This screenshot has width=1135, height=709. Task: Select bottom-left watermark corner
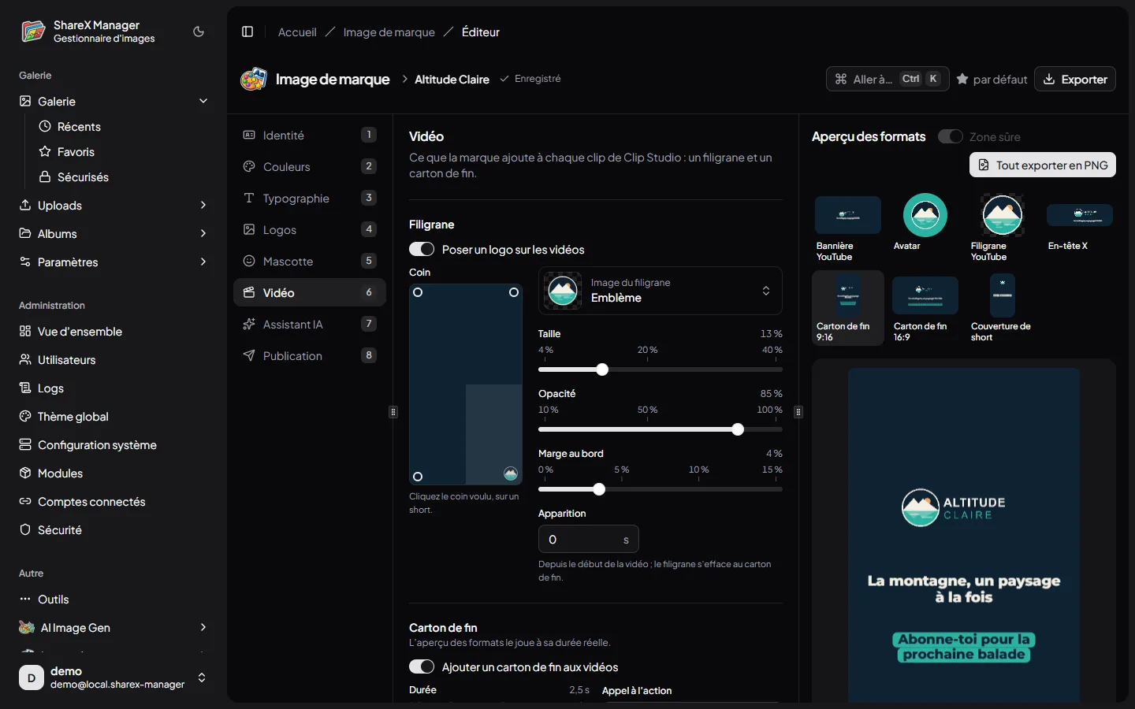418,477
